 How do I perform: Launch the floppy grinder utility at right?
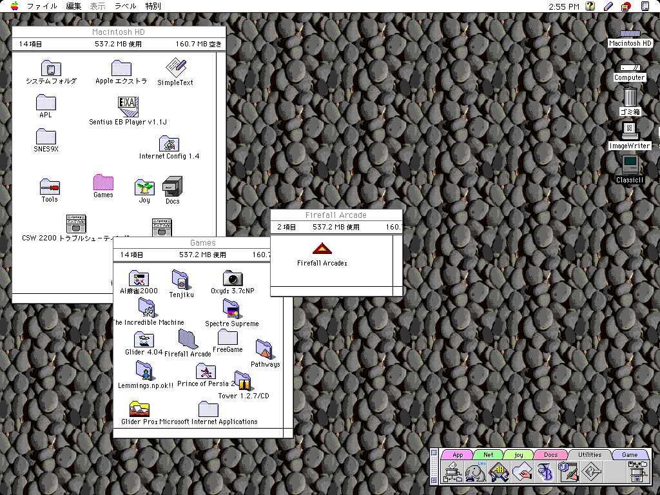click(637, 471)
